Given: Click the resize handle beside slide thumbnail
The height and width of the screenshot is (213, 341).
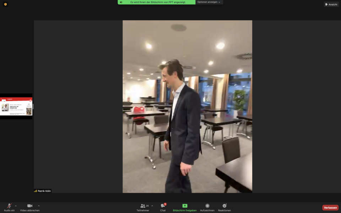Looking at the screenshot, I should (x=33, y=106).
